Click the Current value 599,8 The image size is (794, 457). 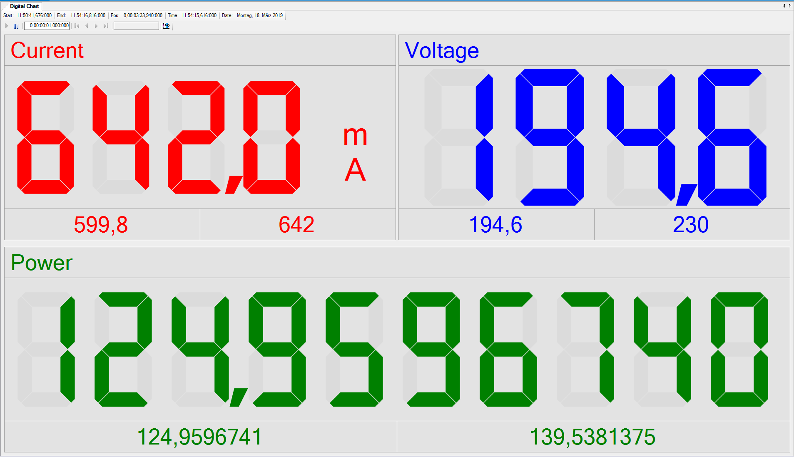101,225
